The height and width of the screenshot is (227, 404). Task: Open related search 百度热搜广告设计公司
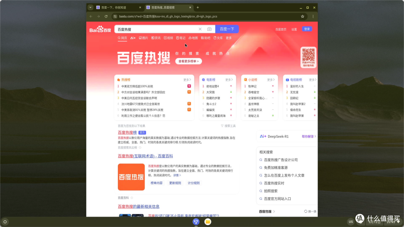point(281,160)
